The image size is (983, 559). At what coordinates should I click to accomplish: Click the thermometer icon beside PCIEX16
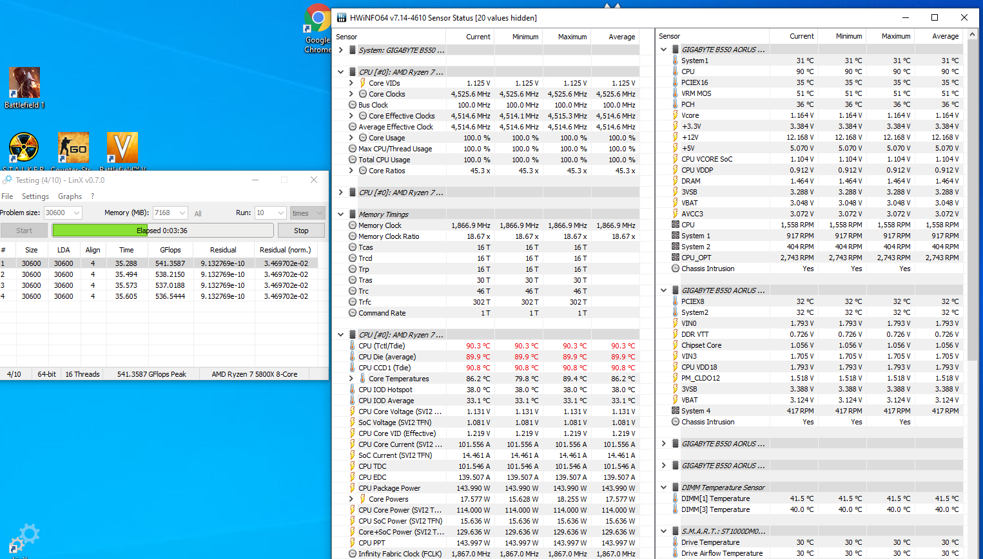pos(675,82)
